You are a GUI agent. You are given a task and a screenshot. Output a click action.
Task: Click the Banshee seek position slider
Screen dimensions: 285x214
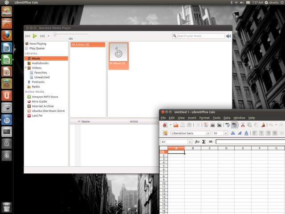tap(71, 34)
